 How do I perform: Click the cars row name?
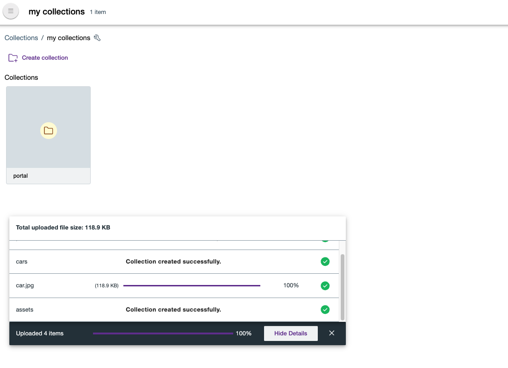click(21, 262)
